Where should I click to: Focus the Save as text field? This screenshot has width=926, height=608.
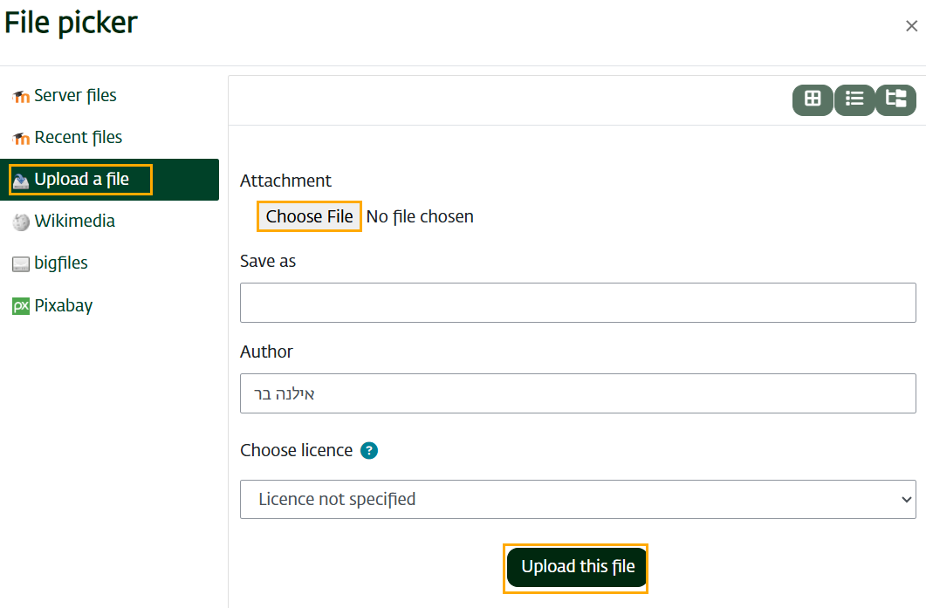coord(578,304)
